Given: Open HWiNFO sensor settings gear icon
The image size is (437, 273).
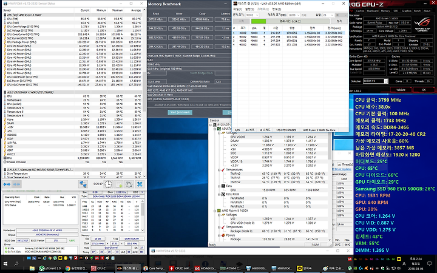Looking at the screenshot, I should click(x=129, y=184).
